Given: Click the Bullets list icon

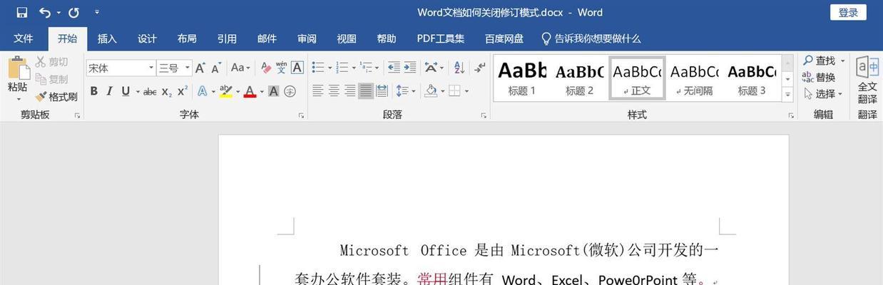Looking at the screenshot, I should (318, 68).
